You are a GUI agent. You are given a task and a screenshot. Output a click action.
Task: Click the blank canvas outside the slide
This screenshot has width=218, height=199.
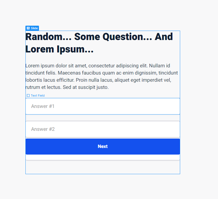(x=199, y=97)
